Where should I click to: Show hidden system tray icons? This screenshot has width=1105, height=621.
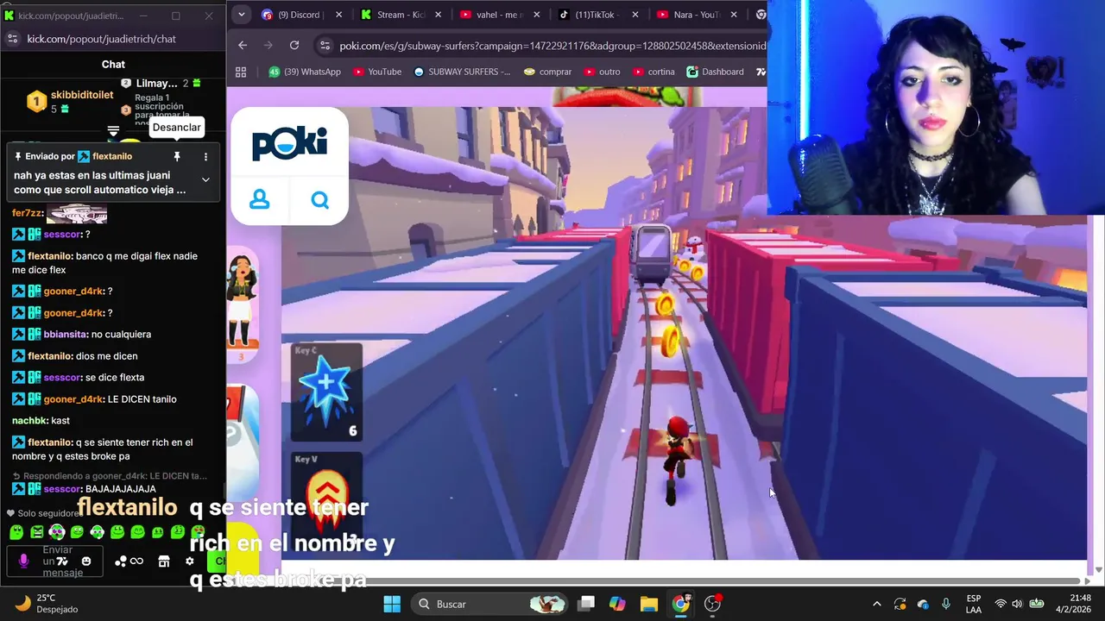877,604
